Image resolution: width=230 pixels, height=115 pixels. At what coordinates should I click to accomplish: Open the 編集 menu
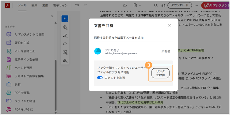pyautogui.click(x=34, y=6)
